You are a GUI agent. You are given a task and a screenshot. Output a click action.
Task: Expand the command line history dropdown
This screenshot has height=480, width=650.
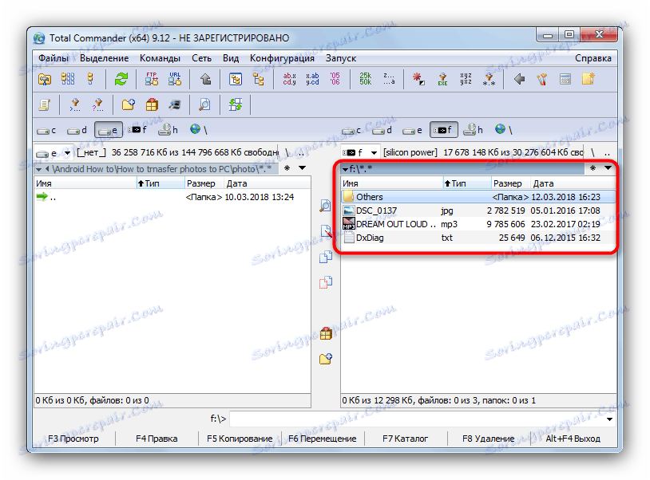click(x=609, y=419)
